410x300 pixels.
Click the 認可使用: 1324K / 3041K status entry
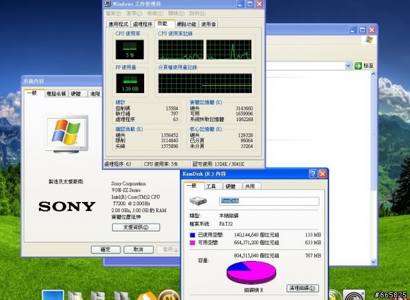pyautogui.click(x=218, y=164)
